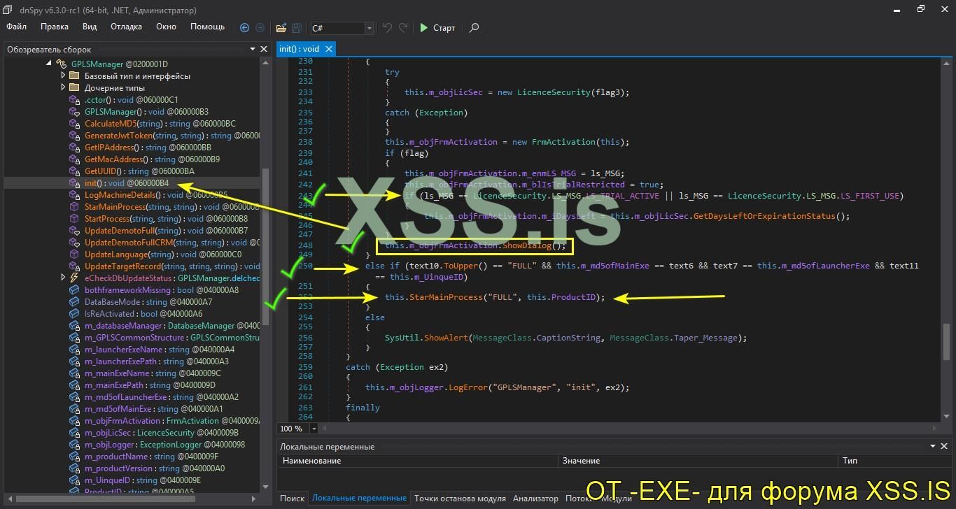Select the init() : void editor tab
Image resolution: width=956 pixels, height=509 pixels.
300,49
